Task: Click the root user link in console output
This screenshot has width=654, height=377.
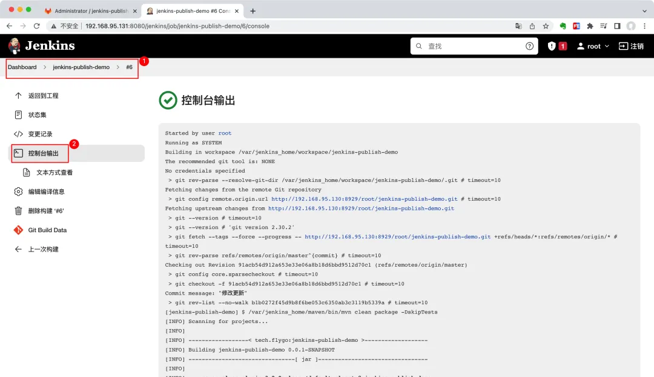Action: (x=225, y=133)
